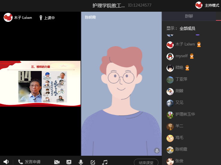Image resolution: width=221 pixels, height=165 pixels.
Task: Click the 上课中 class status indicator
Action: 47,18
